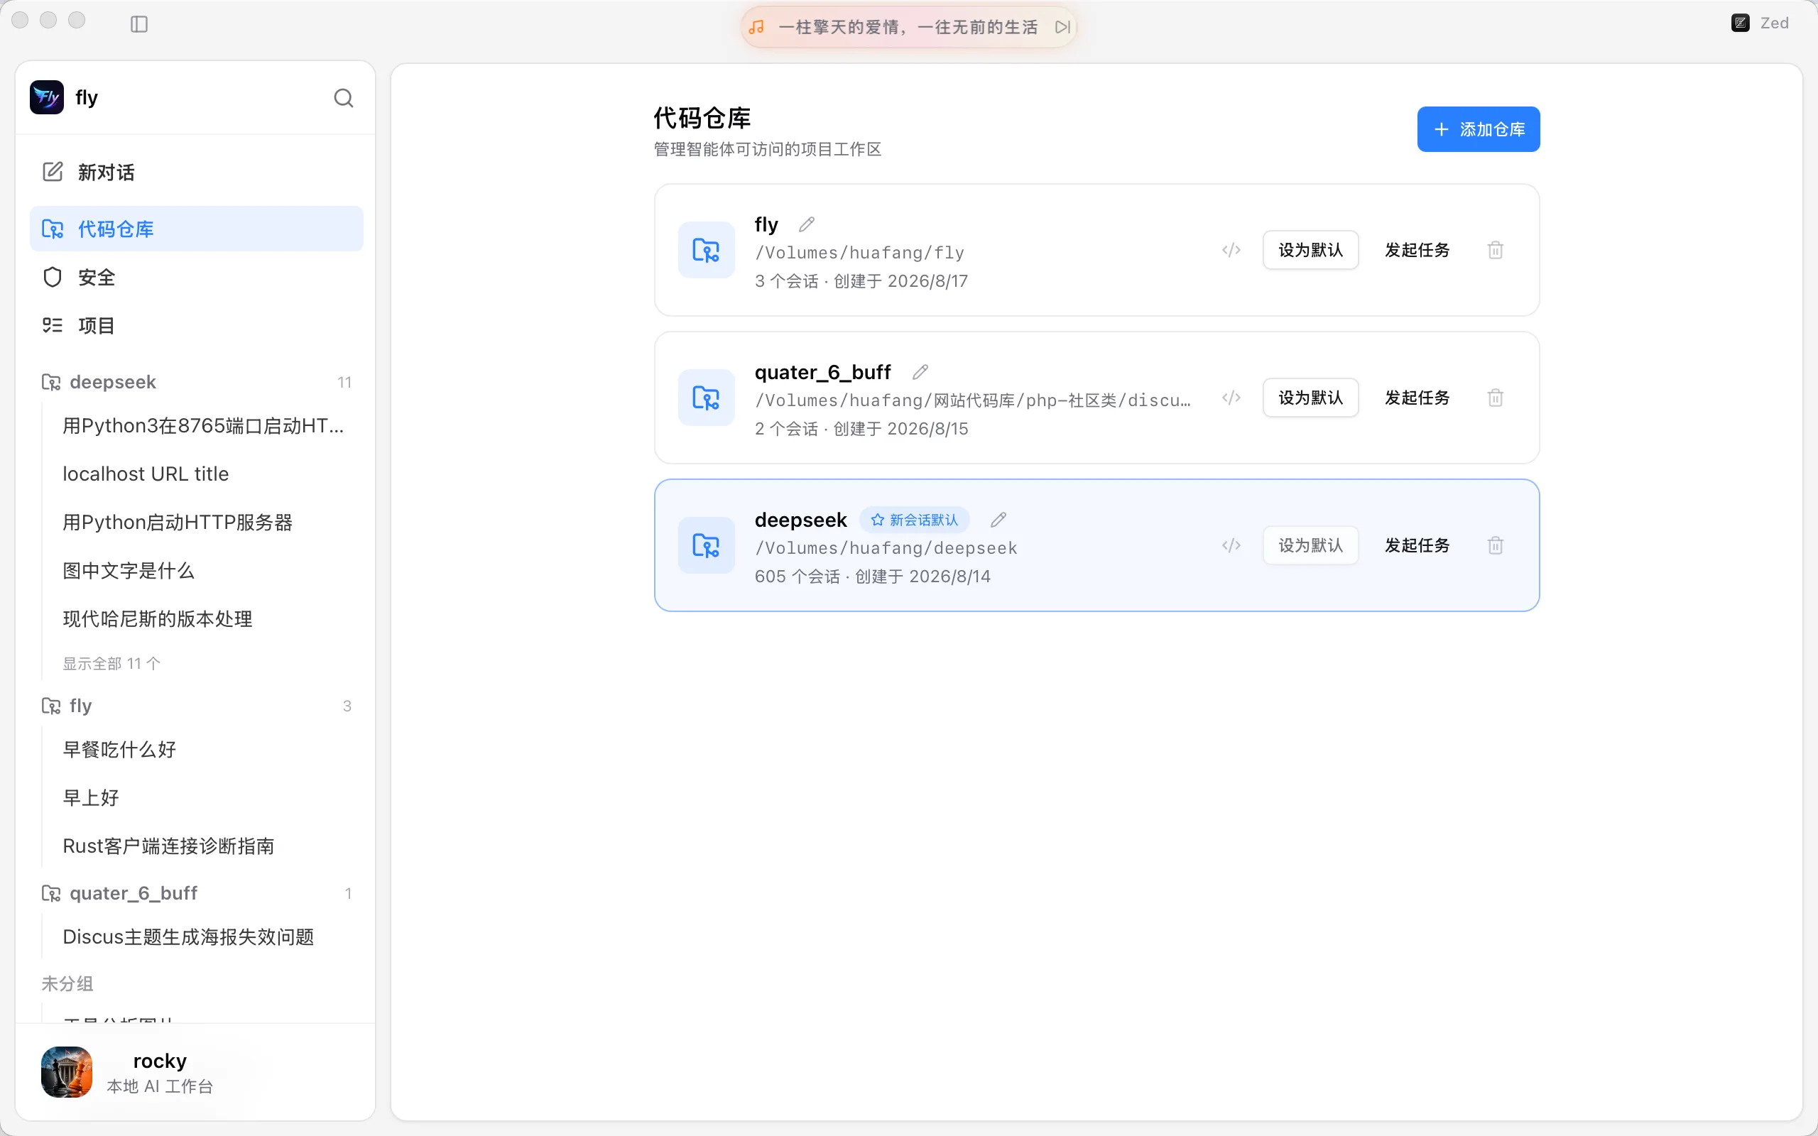
Task: Skip to next track in music banner
Action: click(1062, 27)
